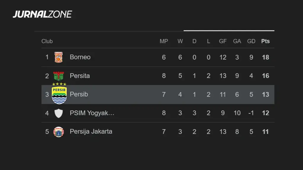Open the Persija Jakarta team name
The width and height of the screenshot is (303, 170).
point(91,132)
